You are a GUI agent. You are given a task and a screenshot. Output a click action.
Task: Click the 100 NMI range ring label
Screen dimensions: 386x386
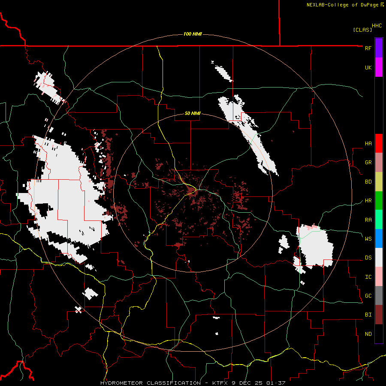(193, 34)
